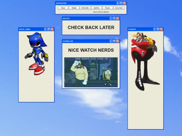Open the Home page button
182x136 pixels.
click(63, 8)
